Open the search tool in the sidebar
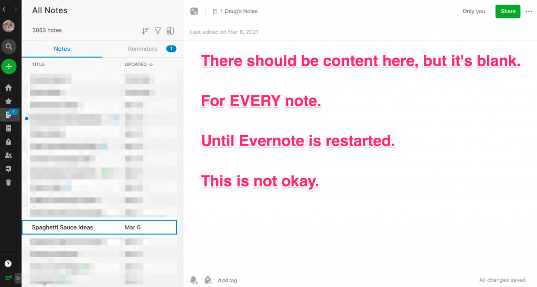 tap(9, 47)
